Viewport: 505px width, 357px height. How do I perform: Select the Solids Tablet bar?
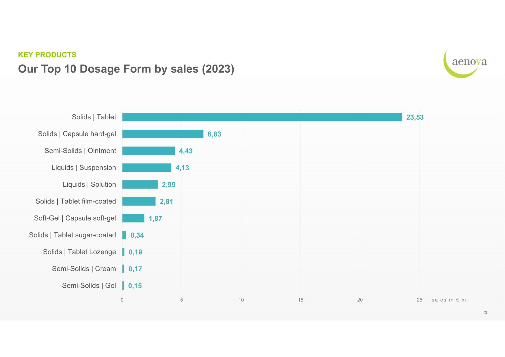(x=262, y=117)
